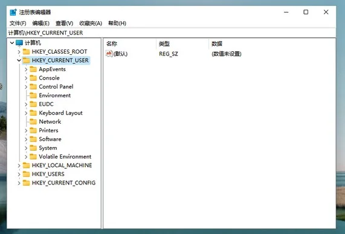Image resolution: width=345 pixels, height=234 pixels.
Task: Select the HKEY_CURRENT_CONFIG label
Action: point(63,183)
